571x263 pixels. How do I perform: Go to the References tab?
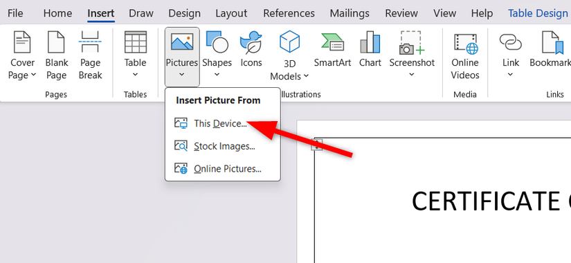289,13
